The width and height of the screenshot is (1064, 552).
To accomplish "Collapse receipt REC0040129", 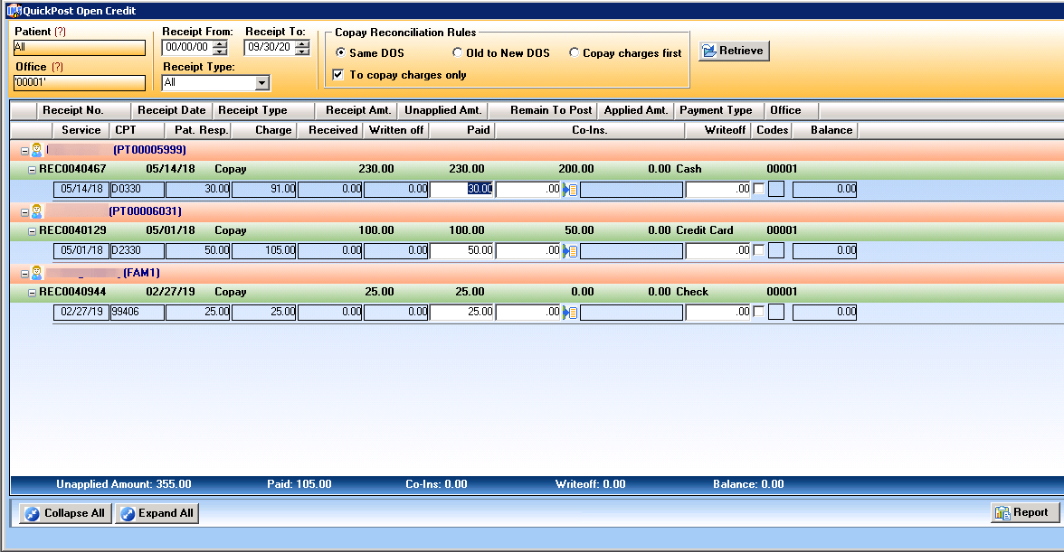I will 32,231.
